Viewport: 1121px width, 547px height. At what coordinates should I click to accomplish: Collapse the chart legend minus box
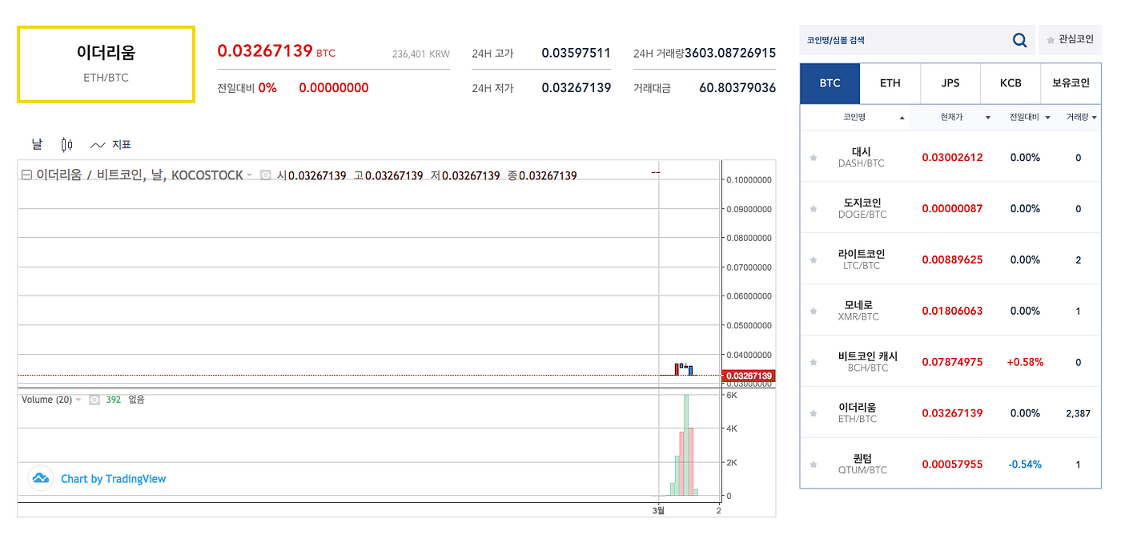pos(26,175)
